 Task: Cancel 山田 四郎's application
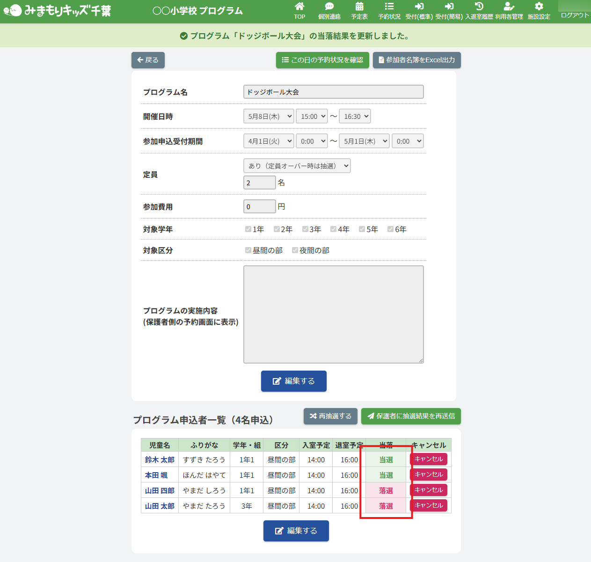pos(429,490)
